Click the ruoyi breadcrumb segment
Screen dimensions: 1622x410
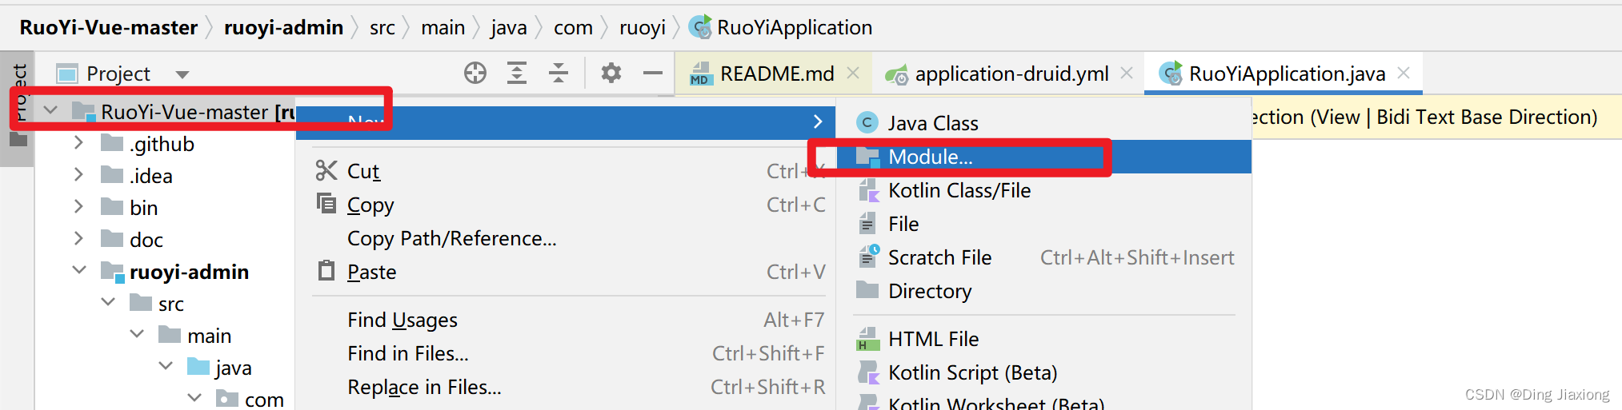(643, 28)
